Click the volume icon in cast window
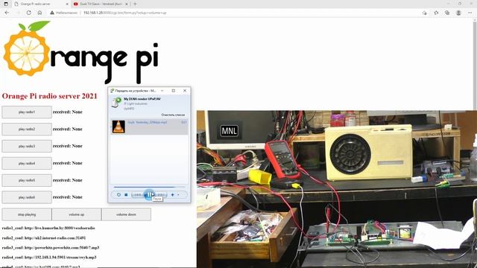477x268 pixels. (x=172, y=195)
